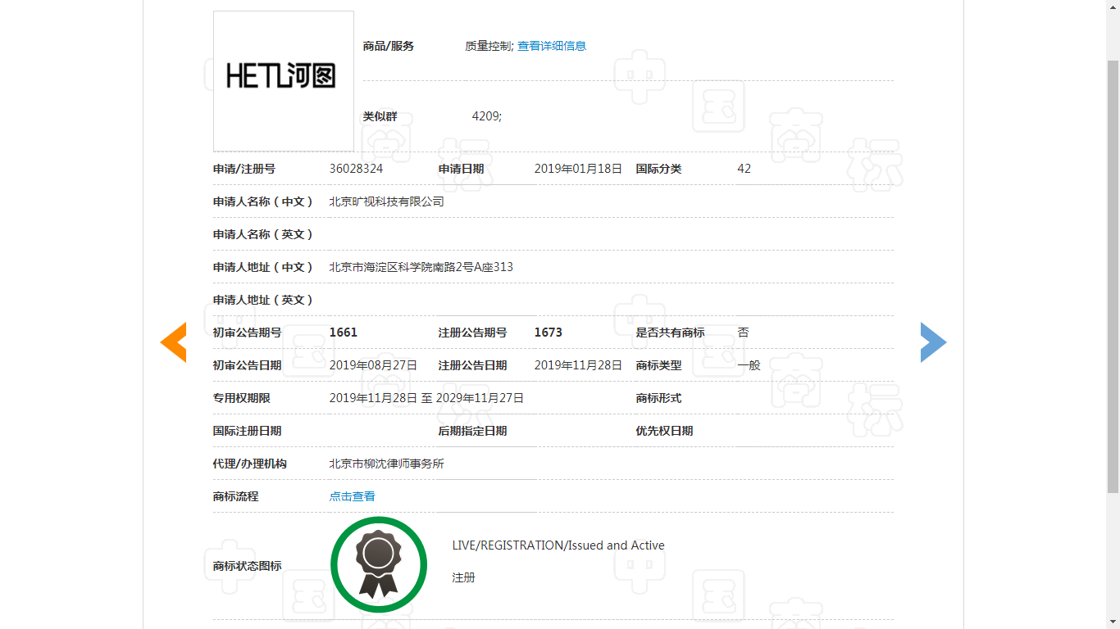Select exclusive rights period 2019年11月28日 至 2029年11月27日
Screen dimensions: 1120x629
pyautogui.click(x=426, y=398)
